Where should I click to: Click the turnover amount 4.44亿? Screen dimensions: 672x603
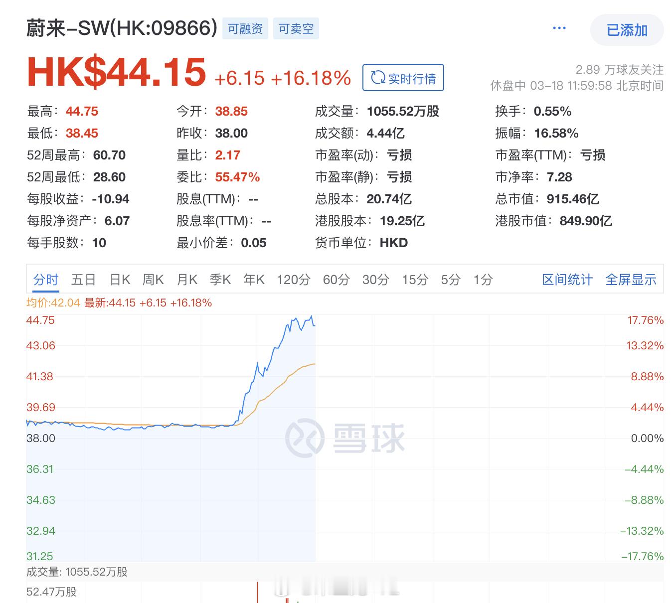pyautogui.click(x=385, y=133)
